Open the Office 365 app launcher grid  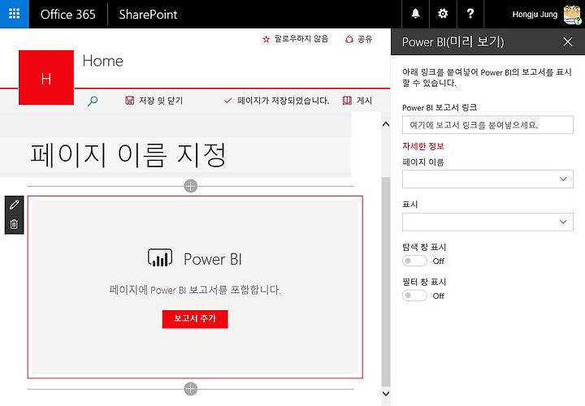(14, 14)
